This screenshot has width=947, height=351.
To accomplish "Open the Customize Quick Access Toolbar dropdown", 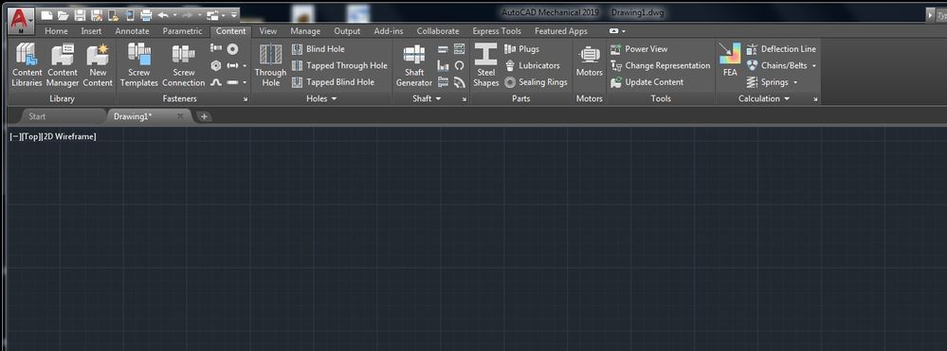I will pyautogui.click(x=234, y=15).
